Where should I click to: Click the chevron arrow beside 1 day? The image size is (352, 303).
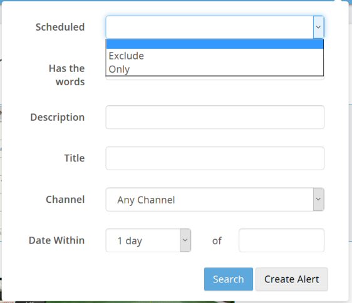click(185, 240)
